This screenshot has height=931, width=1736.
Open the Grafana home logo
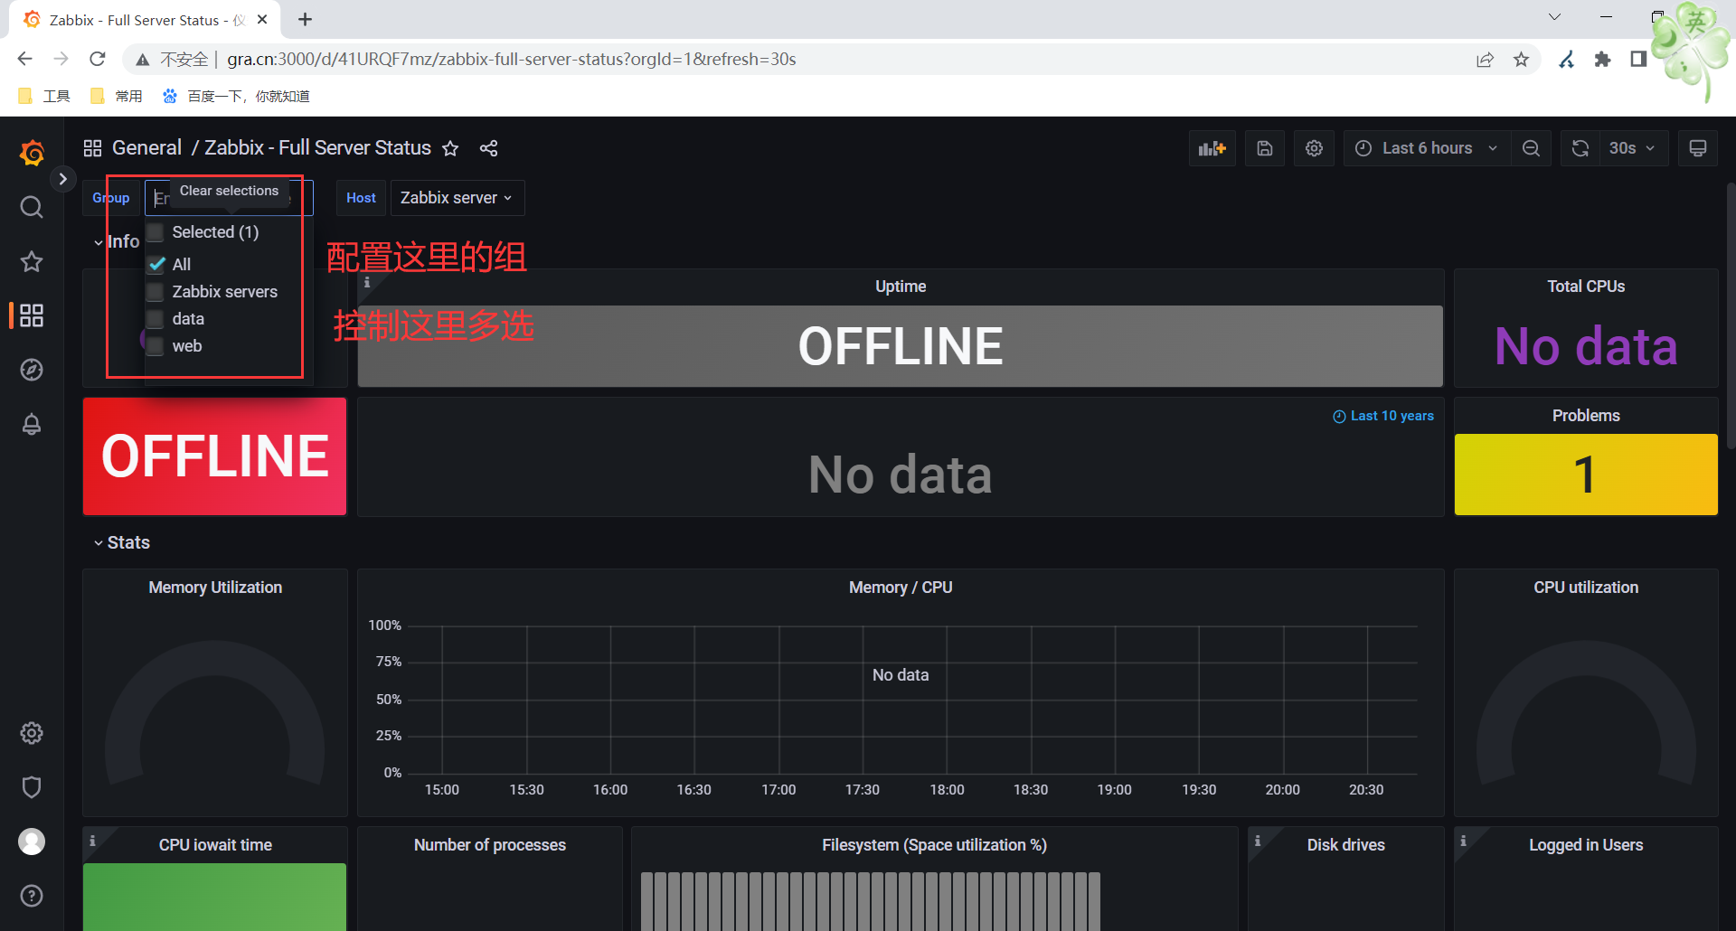[32, 152]
